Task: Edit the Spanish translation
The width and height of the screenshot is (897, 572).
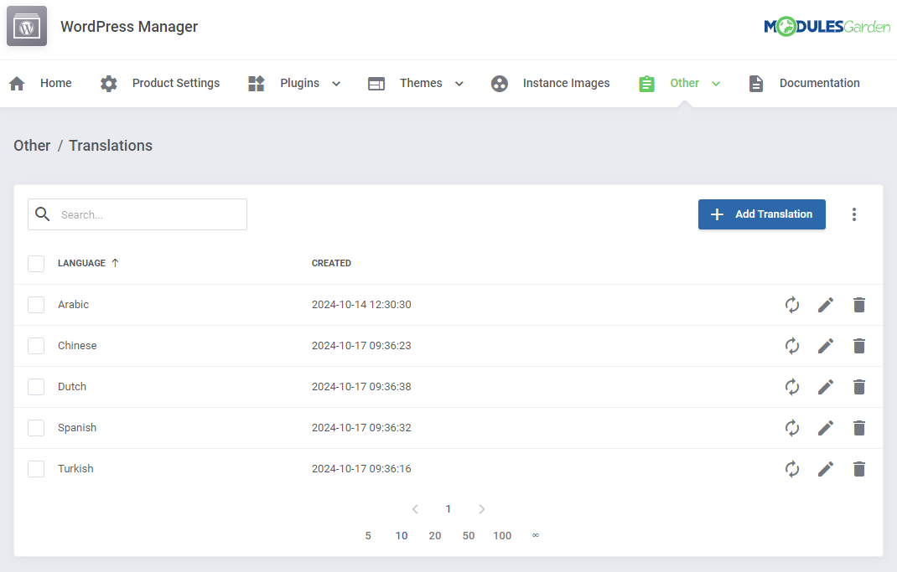Action: click(x=826, y=428)
